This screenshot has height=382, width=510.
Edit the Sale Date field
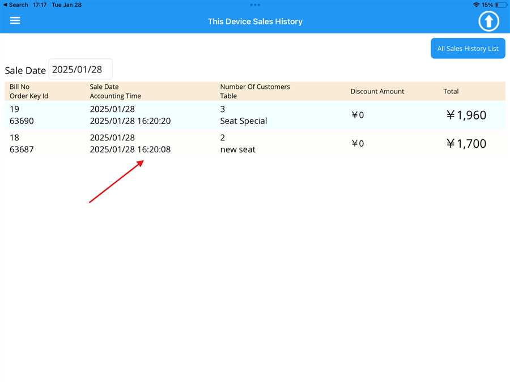80,70
